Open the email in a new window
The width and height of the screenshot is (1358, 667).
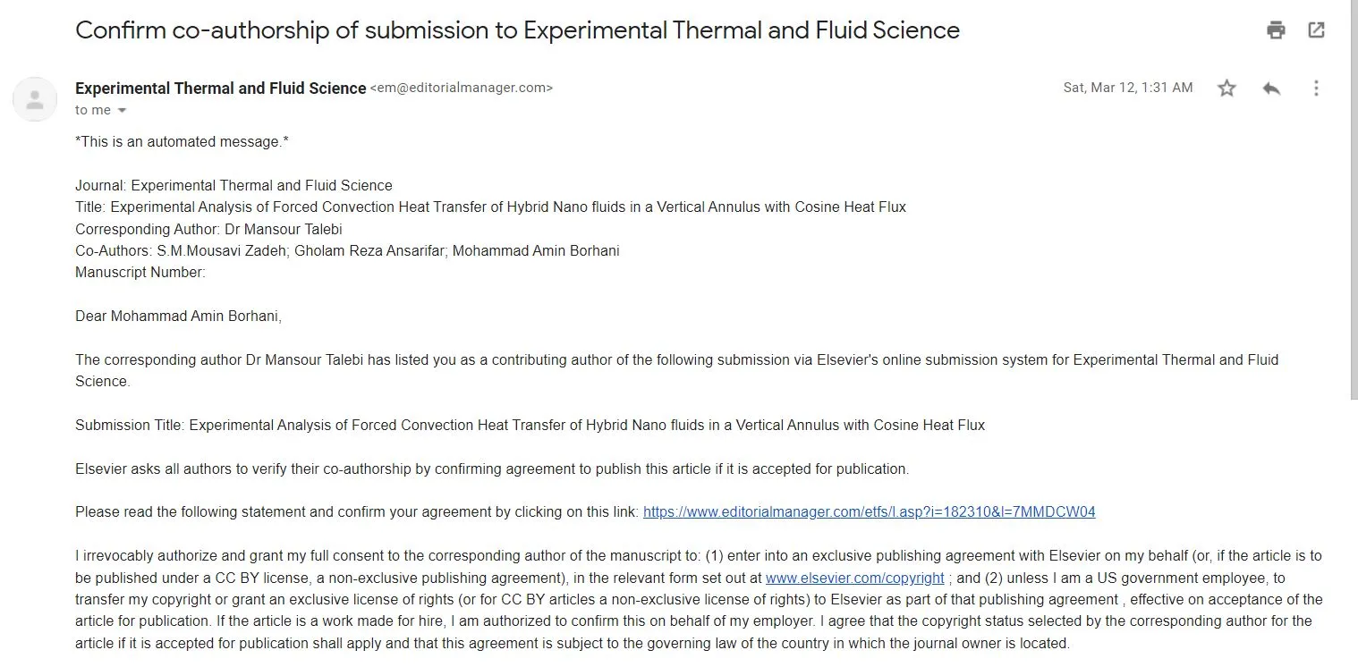1316,30
